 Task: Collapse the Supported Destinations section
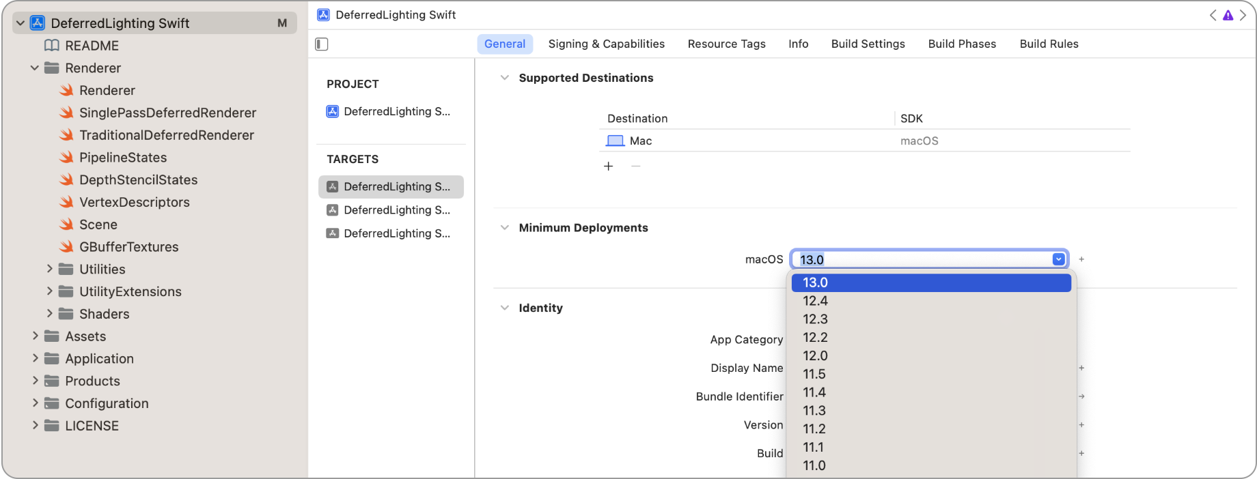click(x=505, y=78)
